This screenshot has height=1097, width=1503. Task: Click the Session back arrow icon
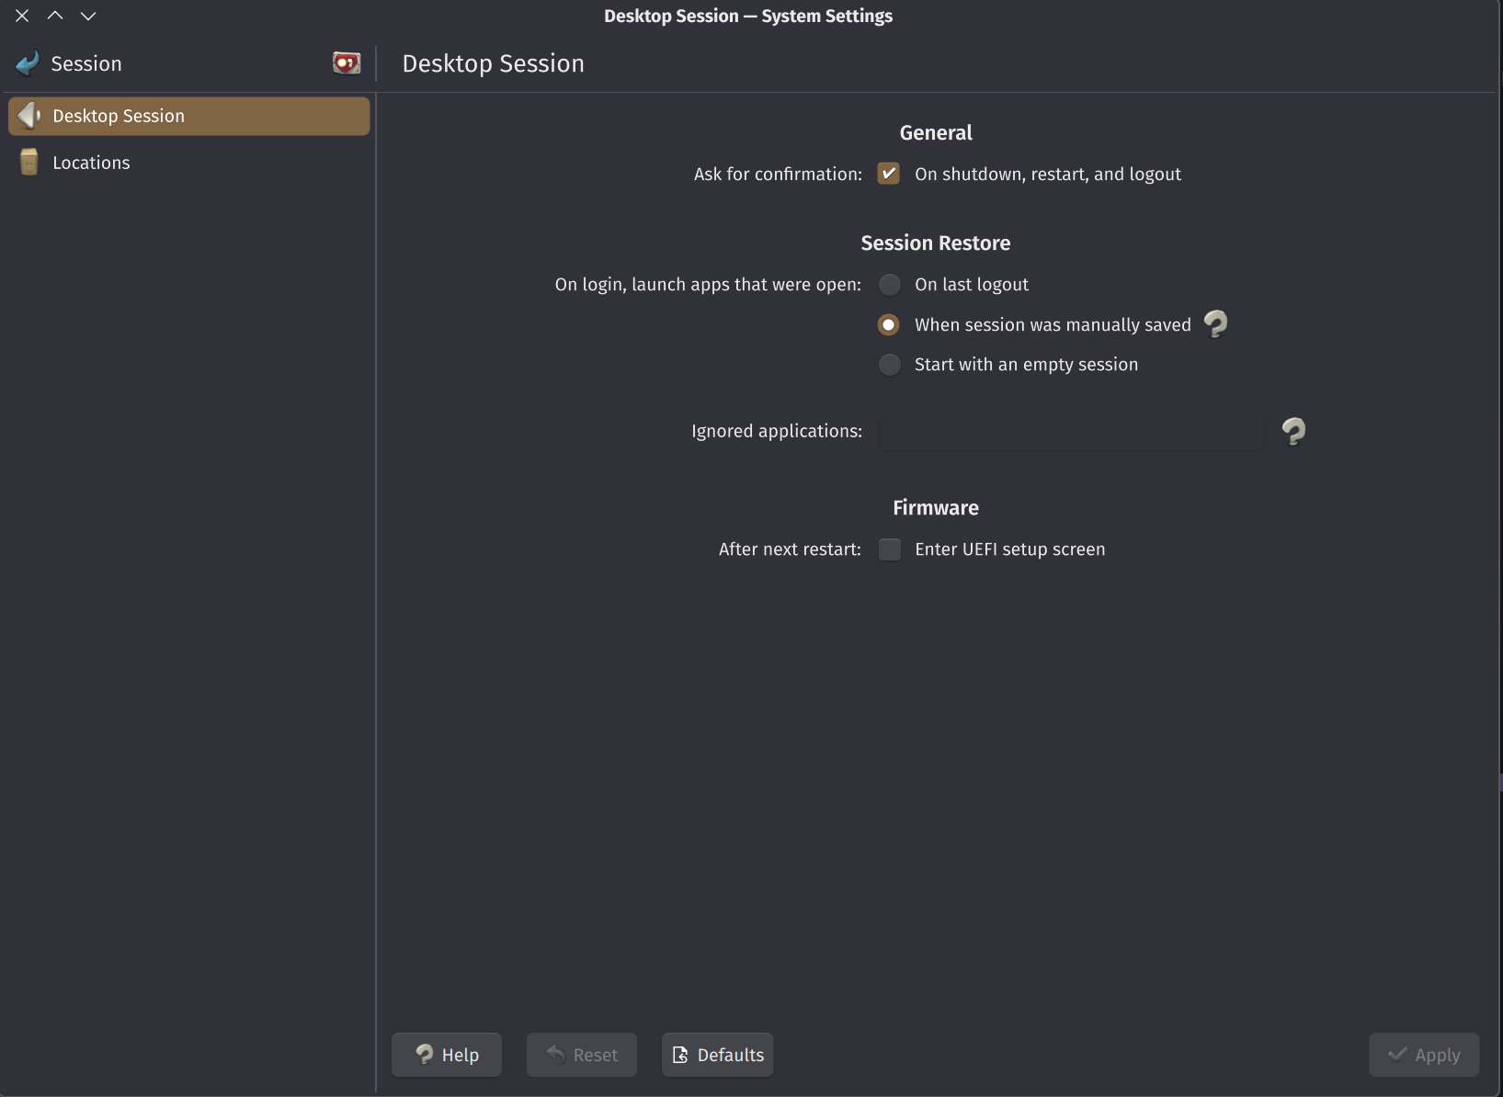pos(28,63)
